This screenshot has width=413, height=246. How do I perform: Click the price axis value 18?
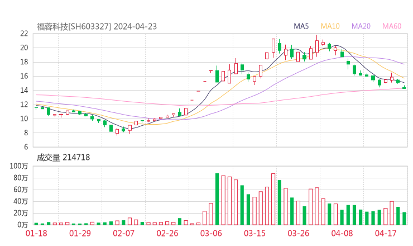click(24, 62)
